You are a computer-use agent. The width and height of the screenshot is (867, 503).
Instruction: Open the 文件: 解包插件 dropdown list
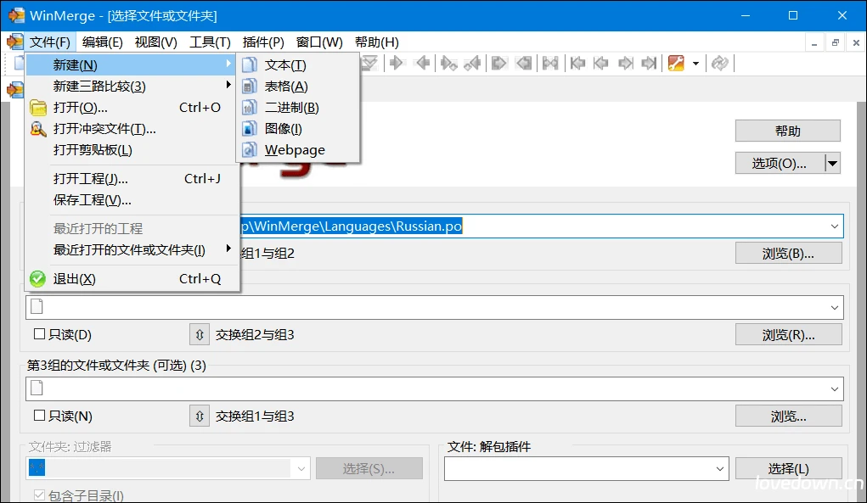pyautogui.click(x=718, y=468)
